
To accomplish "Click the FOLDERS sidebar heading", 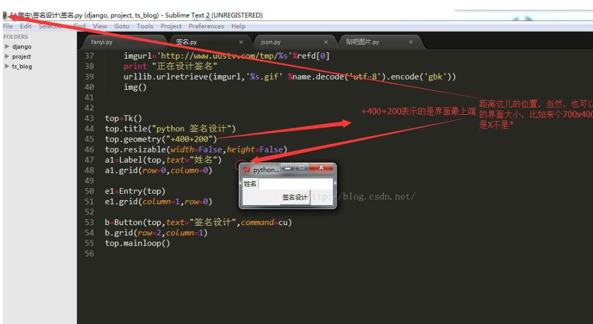I will (15, 37).
